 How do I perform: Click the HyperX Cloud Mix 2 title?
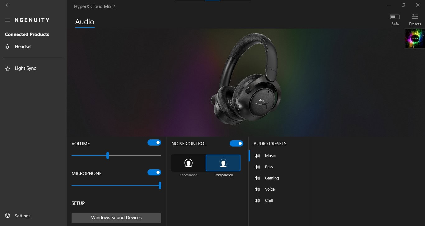click(x=95, y=6)
